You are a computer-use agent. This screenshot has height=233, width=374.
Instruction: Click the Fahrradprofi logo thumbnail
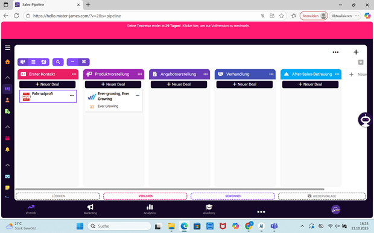click(x=26, y=96)
